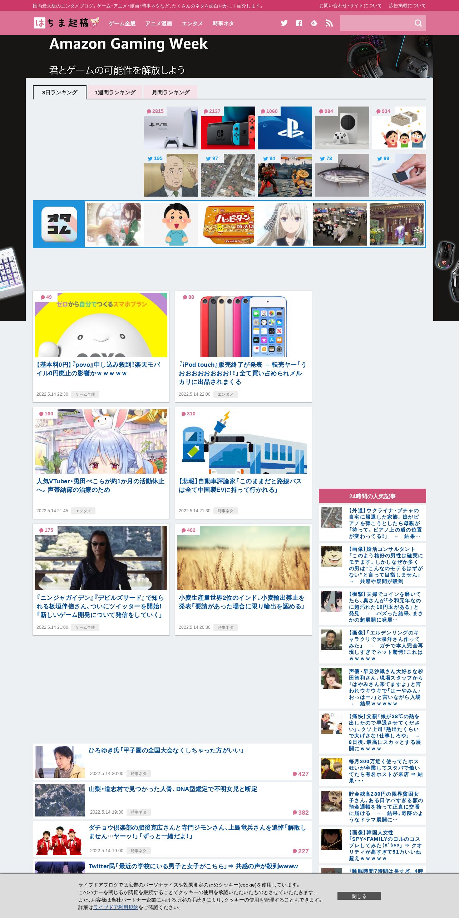Click the 427 comment count for ひろゆき article
Image resolution: width=459 pixels, height=918 pixels.
pyautogui.click(x=301, y=774)
